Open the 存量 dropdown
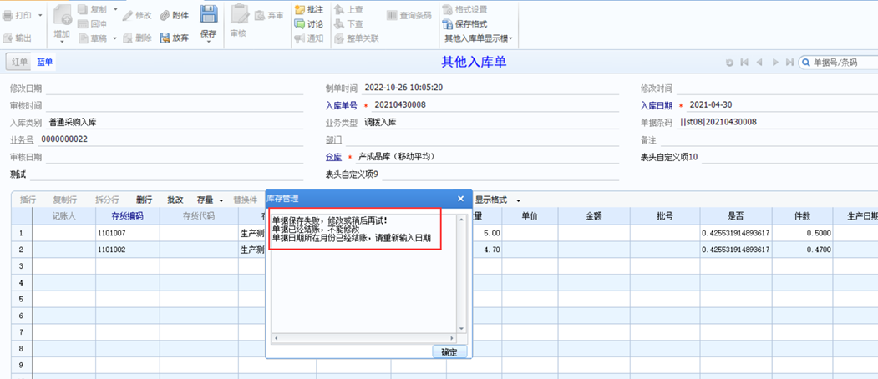The width and height of the screenshot is (878, 379). 210,200
